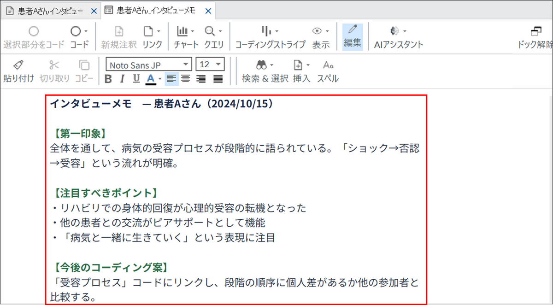Screen dimensions: 553x305
Task: Run the Spell check (スペル) tool
Action: pos(328,65)
